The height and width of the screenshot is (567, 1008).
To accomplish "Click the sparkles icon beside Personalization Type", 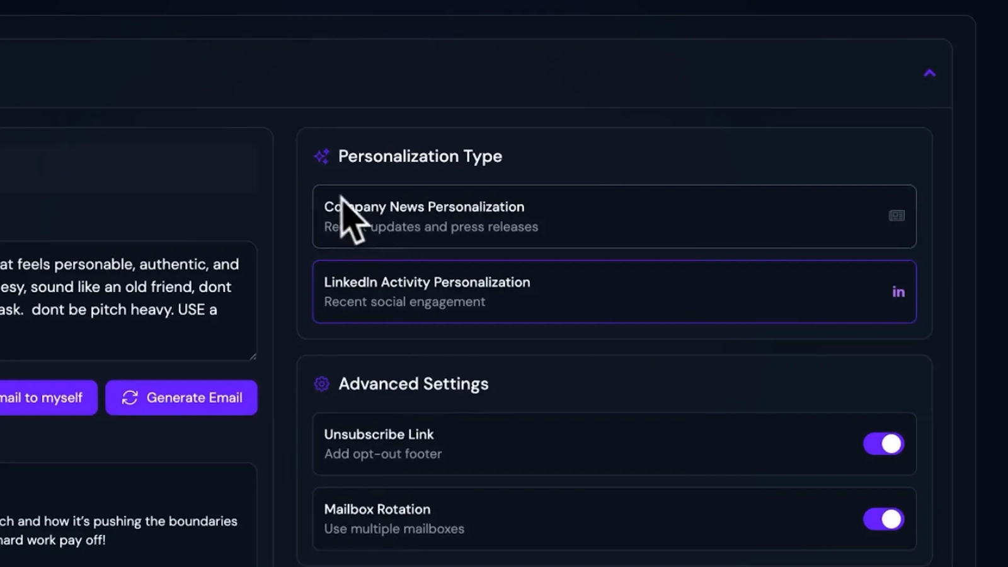I will (x=322, y=156).
